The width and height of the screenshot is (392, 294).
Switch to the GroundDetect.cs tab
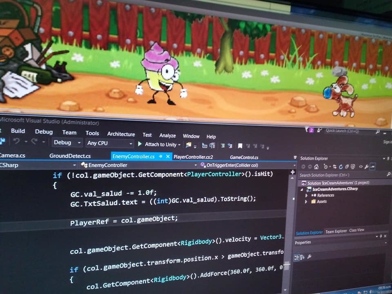coord(70,156)
